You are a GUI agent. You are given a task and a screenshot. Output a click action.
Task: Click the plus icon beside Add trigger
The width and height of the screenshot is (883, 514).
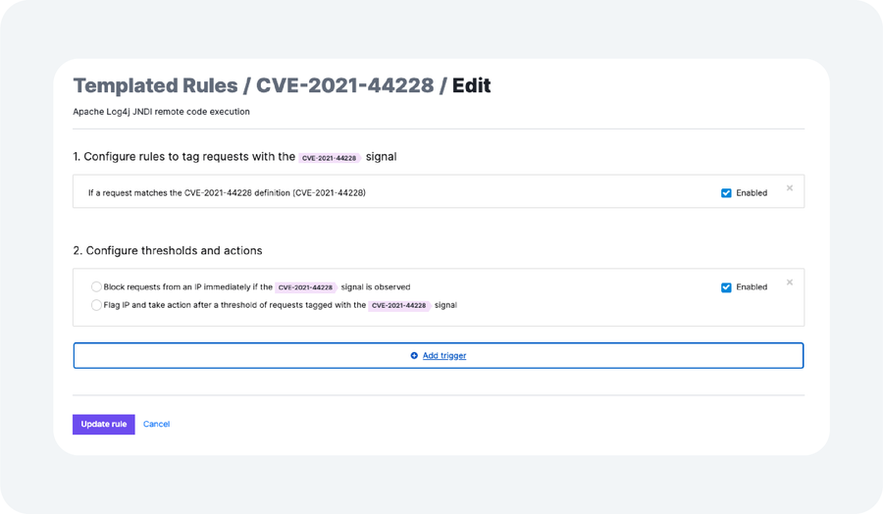coord(414,356)
